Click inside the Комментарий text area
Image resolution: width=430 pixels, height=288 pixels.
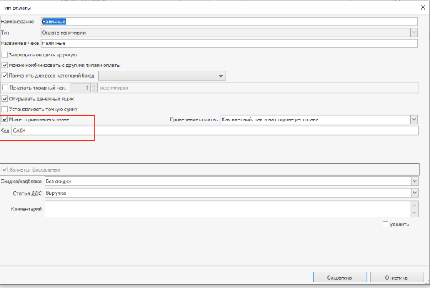coord(226,208)
